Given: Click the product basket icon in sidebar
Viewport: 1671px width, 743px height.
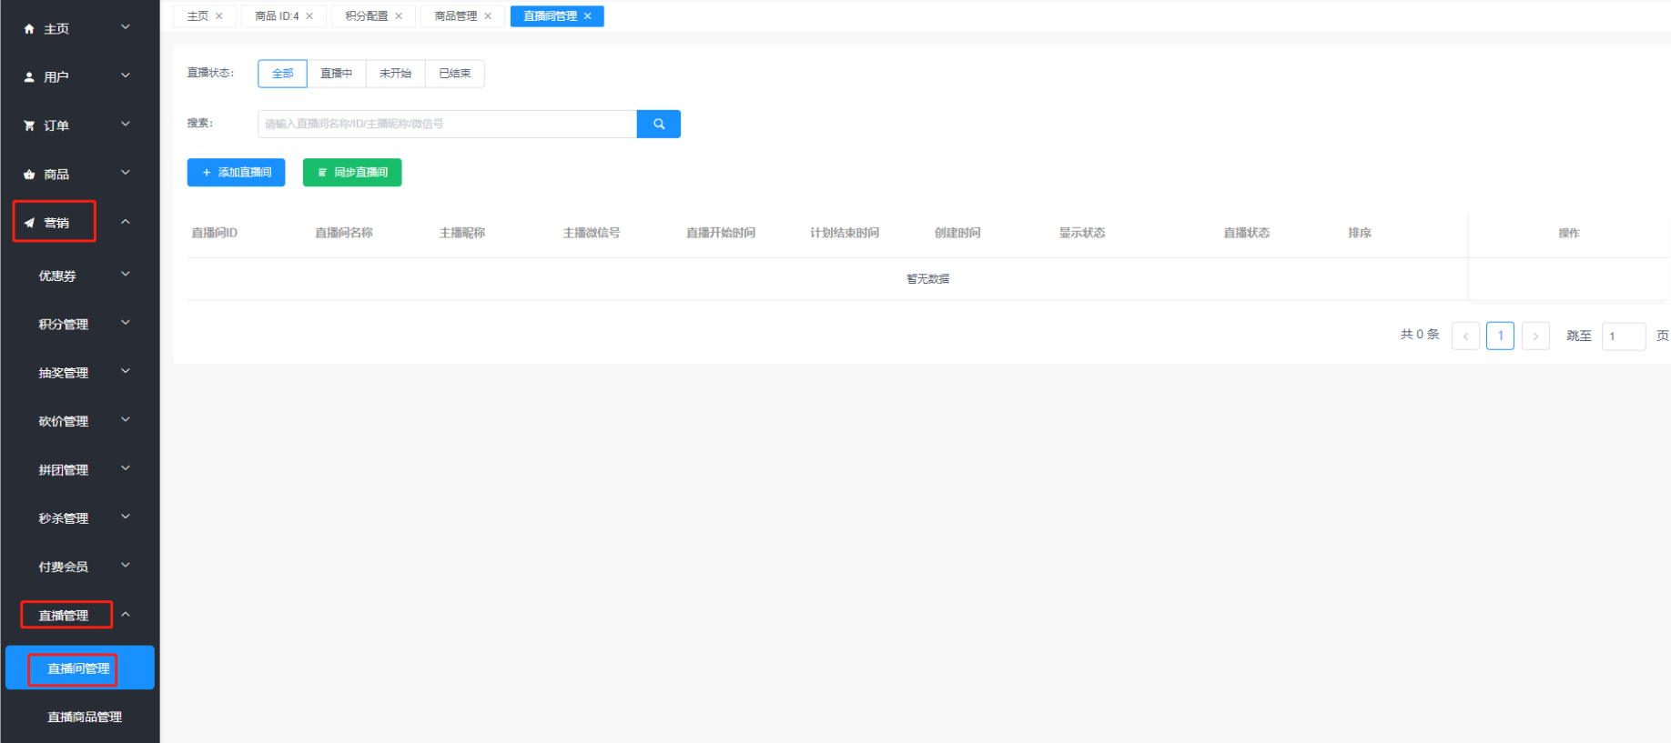Looking at the screenshot, I should point(29,175).
